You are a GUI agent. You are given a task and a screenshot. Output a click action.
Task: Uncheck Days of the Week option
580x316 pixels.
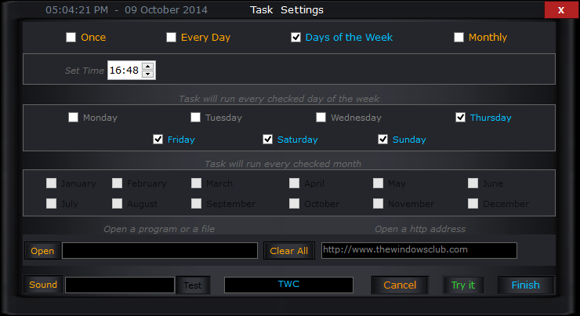296,38
